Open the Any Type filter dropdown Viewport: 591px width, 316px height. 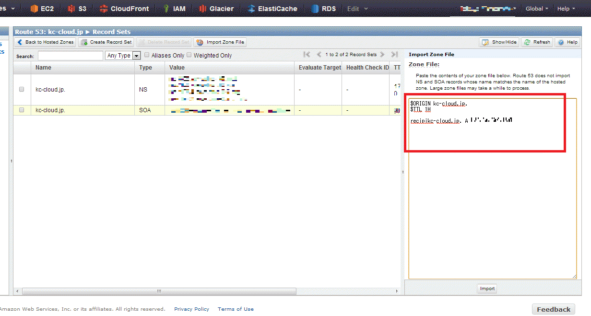[x=123, y=56]
